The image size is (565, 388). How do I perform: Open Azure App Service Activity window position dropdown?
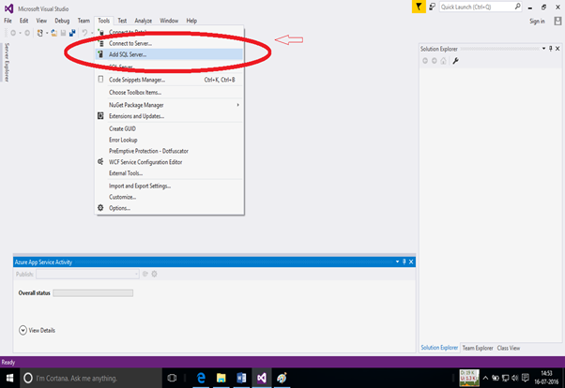397,261
